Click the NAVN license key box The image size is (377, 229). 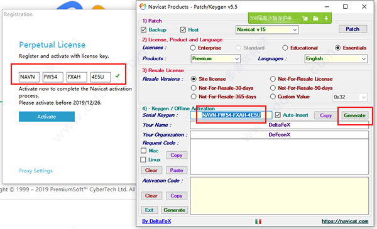pyautogui.click(x=29, y=77)
